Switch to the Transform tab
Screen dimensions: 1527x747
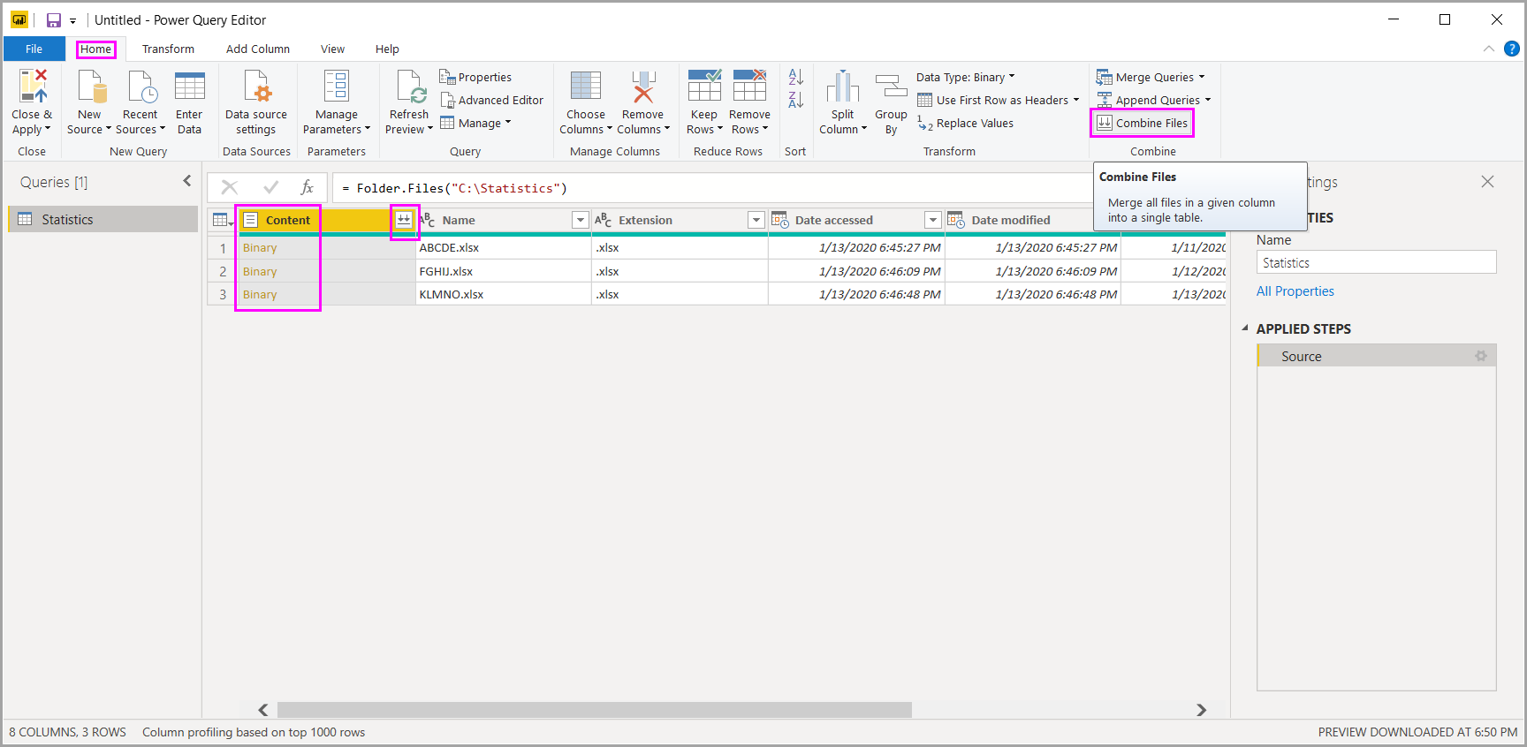(x=168, y=49)
